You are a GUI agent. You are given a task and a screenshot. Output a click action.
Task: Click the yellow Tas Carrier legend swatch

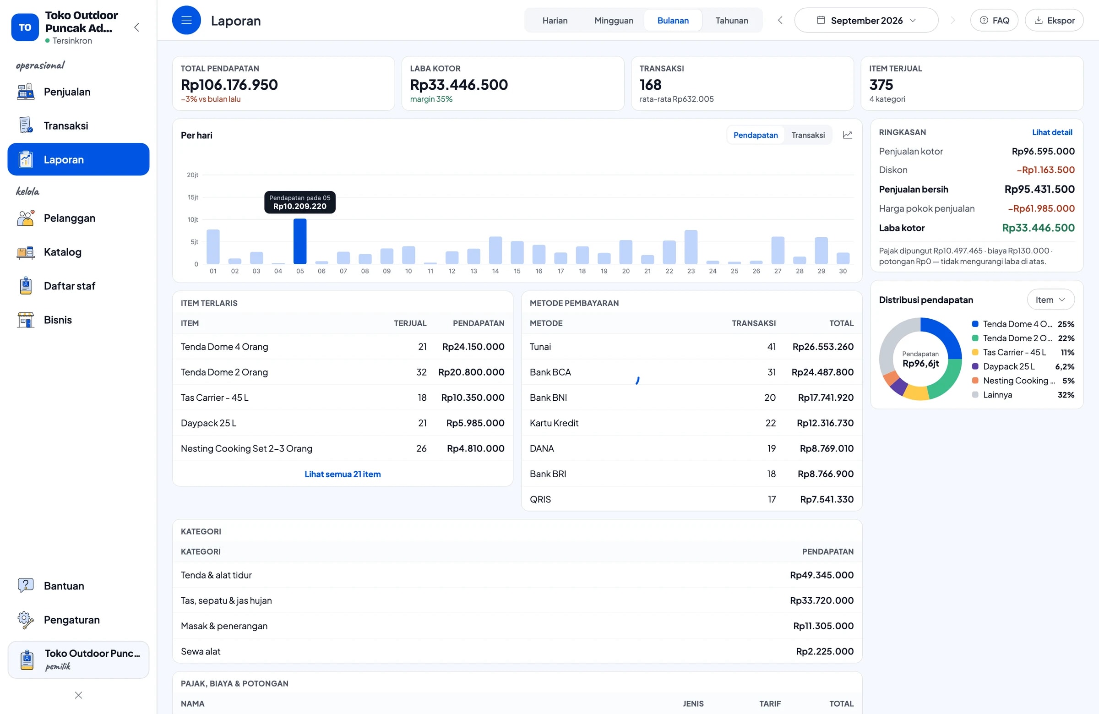click(x=975, y=352)
